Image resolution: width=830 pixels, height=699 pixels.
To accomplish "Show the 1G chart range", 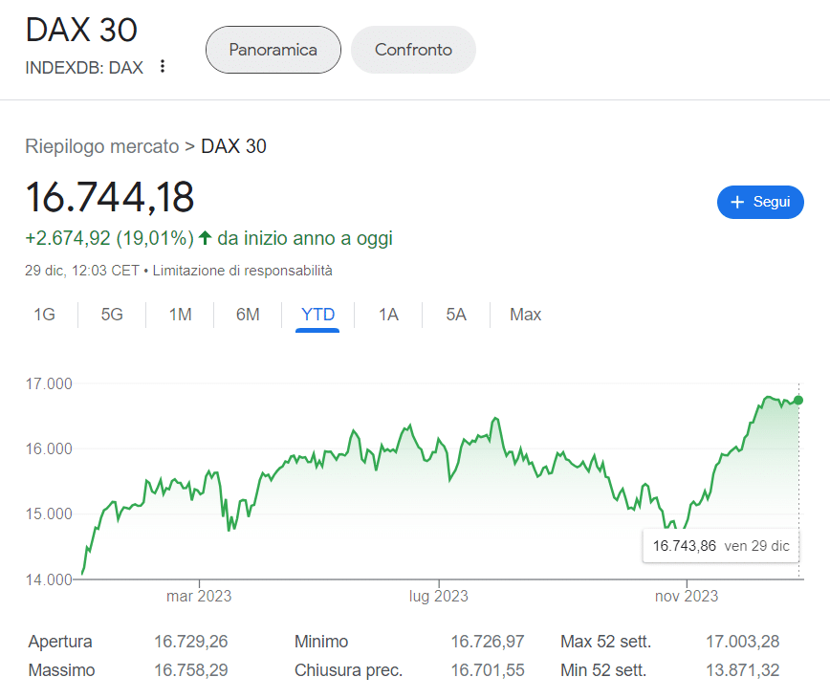I will (x=44, y=315).
